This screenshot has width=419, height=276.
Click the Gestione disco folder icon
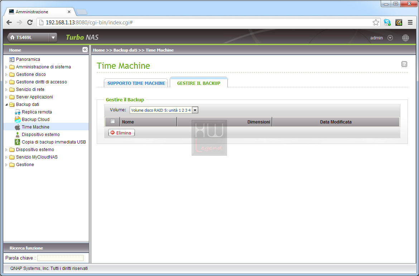(12, 74)
